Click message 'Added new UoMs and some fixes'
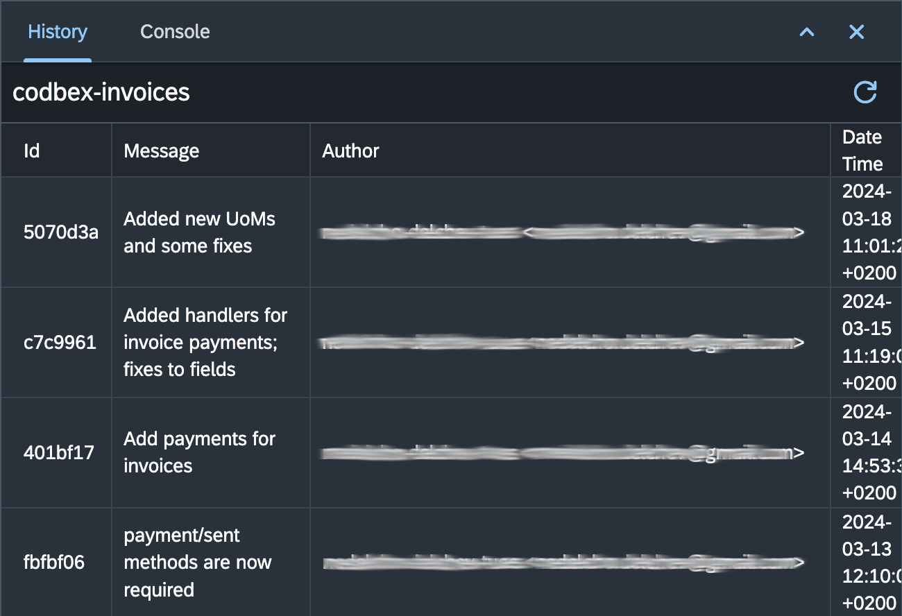This screenshot has height=616, width=902. tap(199, 232)
